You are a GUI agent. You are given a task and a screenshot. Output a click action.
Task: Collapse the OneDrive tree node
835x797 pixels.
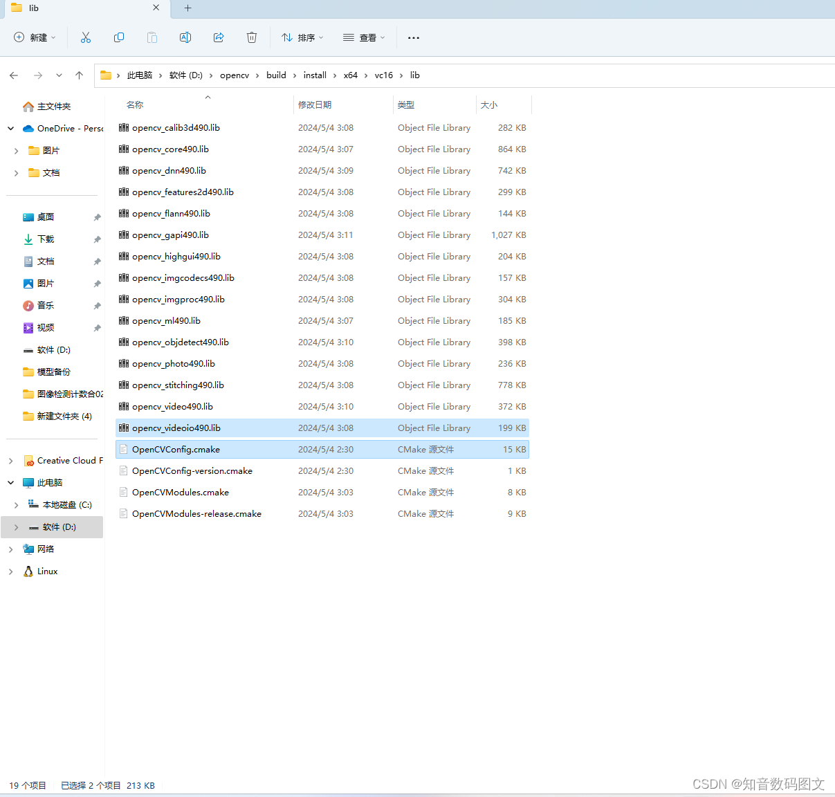11,129
